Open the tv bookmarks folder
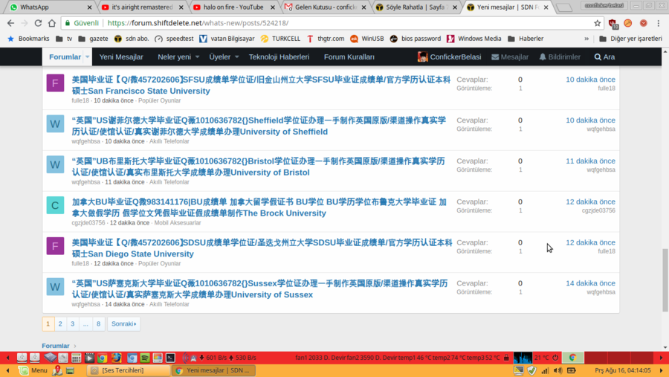The image size is (669, 377). pyautogui.click(x=64, y=39)
